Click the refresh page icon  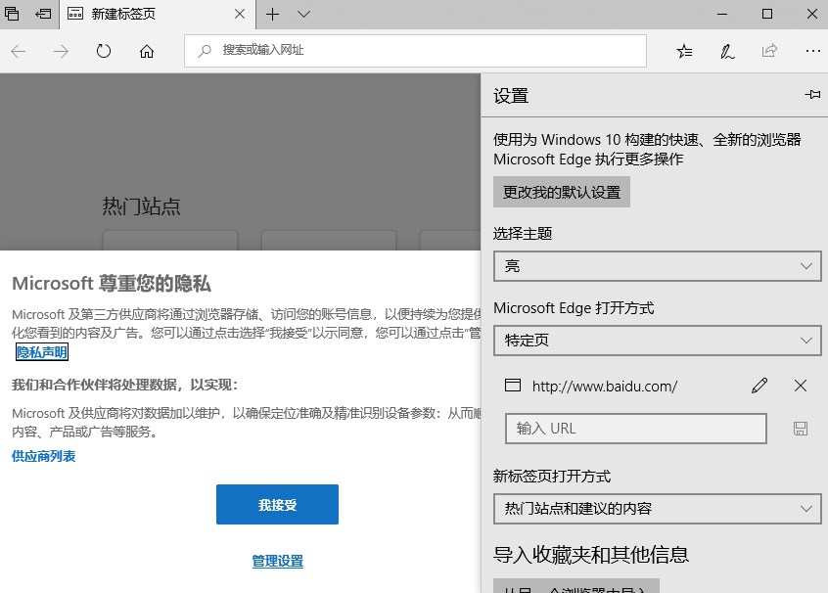[x=104, y=51]
